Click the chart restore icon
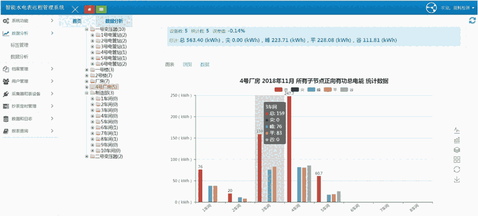 (x=457, y=169)
